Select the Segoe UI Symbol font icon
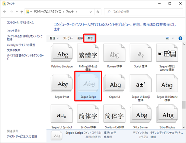This screenshot has width=186, height=143. tap(62, 114)
